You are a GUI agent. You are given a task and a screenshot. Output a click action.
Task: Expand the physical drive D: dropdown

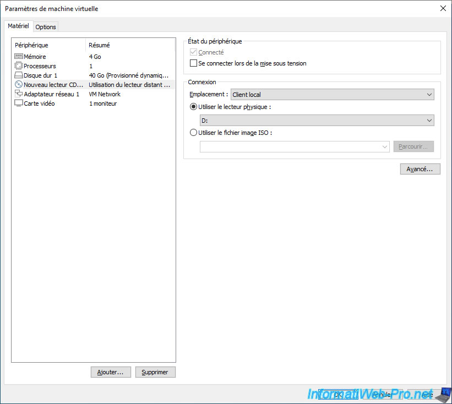click(x=317, y=121)
